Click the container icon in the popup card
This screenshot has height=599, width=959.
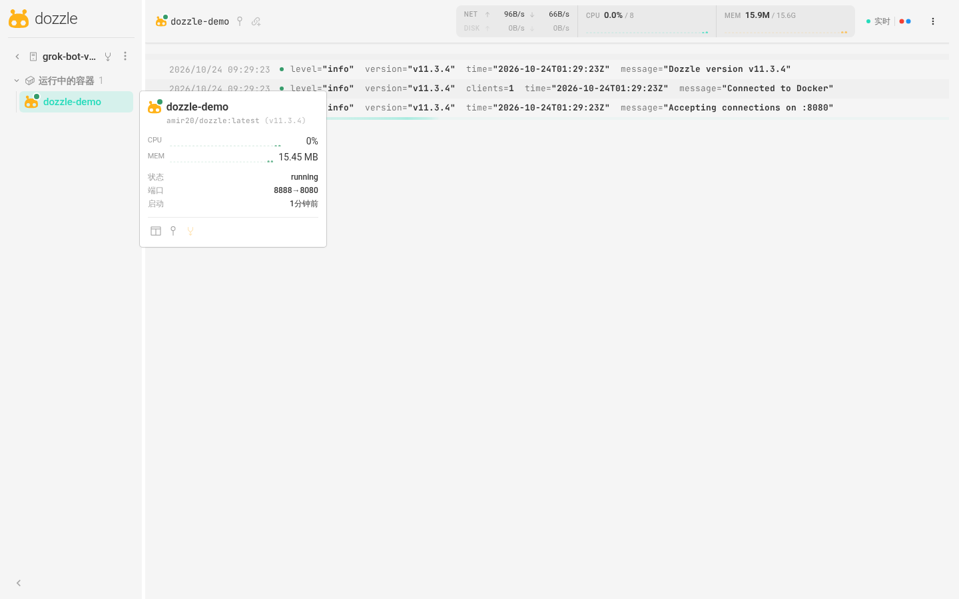coord(155,106)
